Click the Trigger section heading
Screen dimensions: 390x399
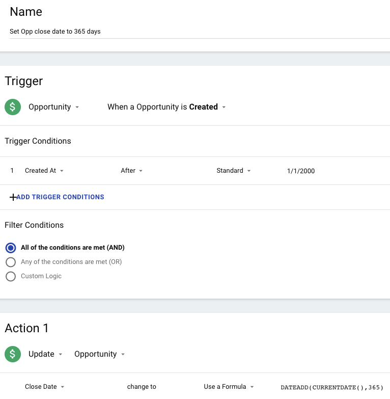point(23,81)
